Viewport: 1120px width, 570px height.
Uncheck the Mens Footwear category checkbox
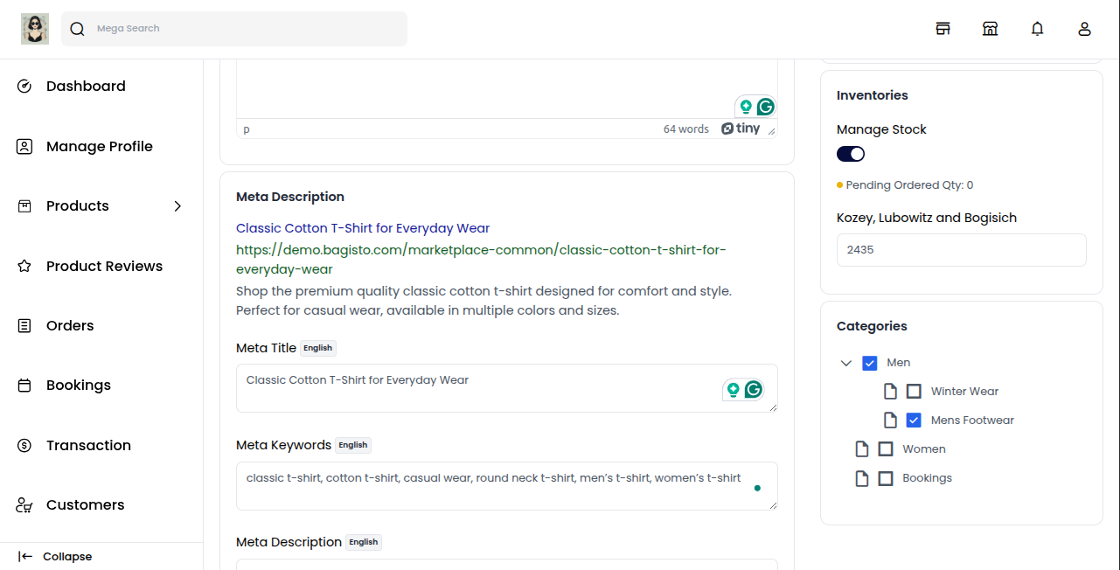click(914, 421)
